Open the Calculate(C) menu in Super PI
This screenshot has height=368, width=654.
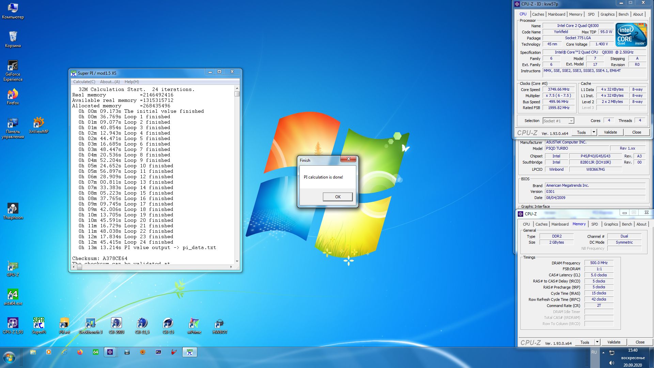click(84, 82)
